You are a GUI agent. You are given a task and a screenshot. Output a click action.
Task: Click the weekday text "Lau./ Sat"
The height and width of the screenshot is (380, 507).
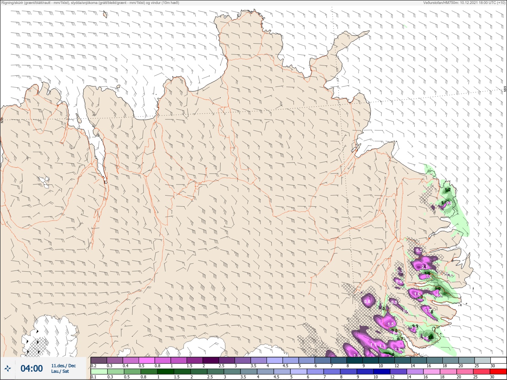point(60,371)
